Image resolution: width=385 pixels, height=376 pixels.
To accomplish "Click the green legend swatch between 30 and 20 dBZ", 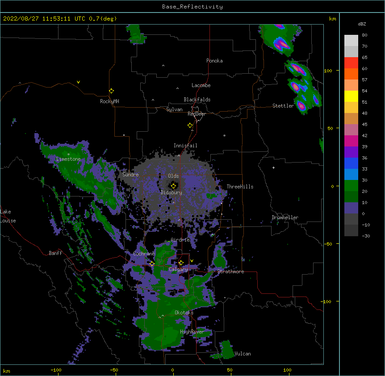I will (x=351, y=186).
